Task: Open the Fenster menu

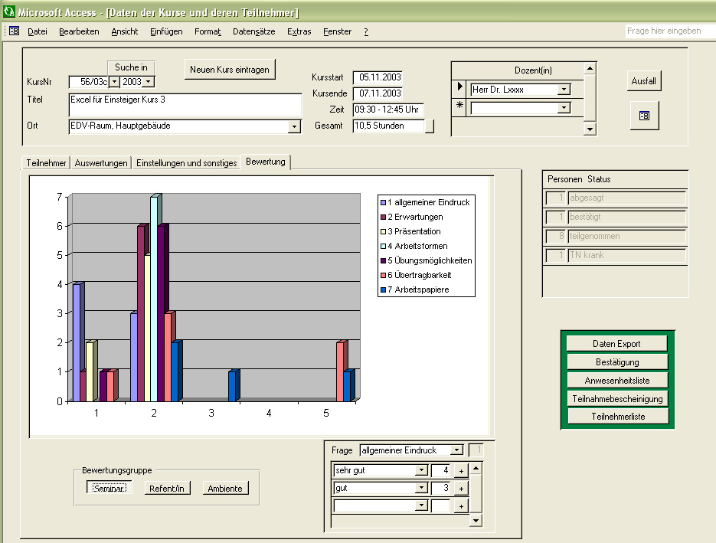Action: 338,31
